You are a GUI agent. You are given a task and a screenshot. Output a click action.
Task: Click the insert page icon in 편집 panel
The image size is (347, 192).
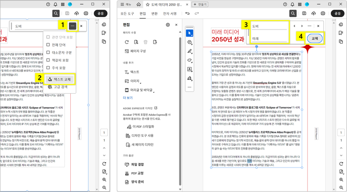pos(155,42)
